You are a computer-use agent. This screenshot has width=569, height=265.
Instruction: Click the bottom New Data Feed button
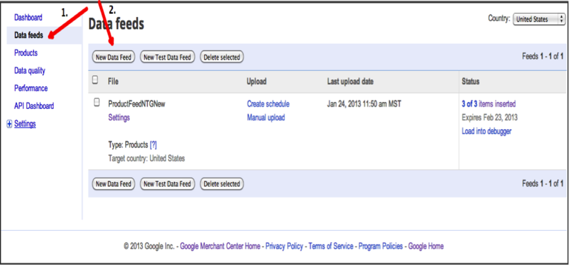pyautogui.click(x=113, y=184)
